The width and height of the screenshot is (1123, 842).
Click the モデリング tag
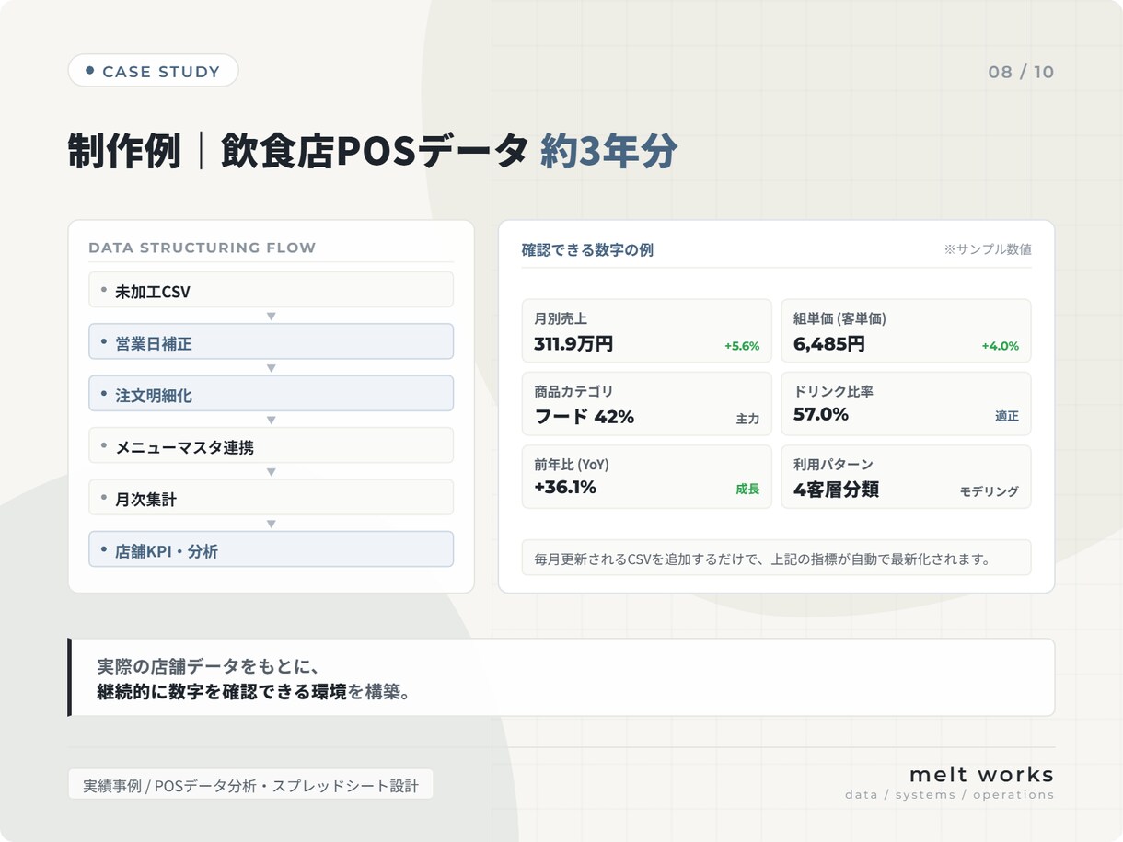(990, 491)
